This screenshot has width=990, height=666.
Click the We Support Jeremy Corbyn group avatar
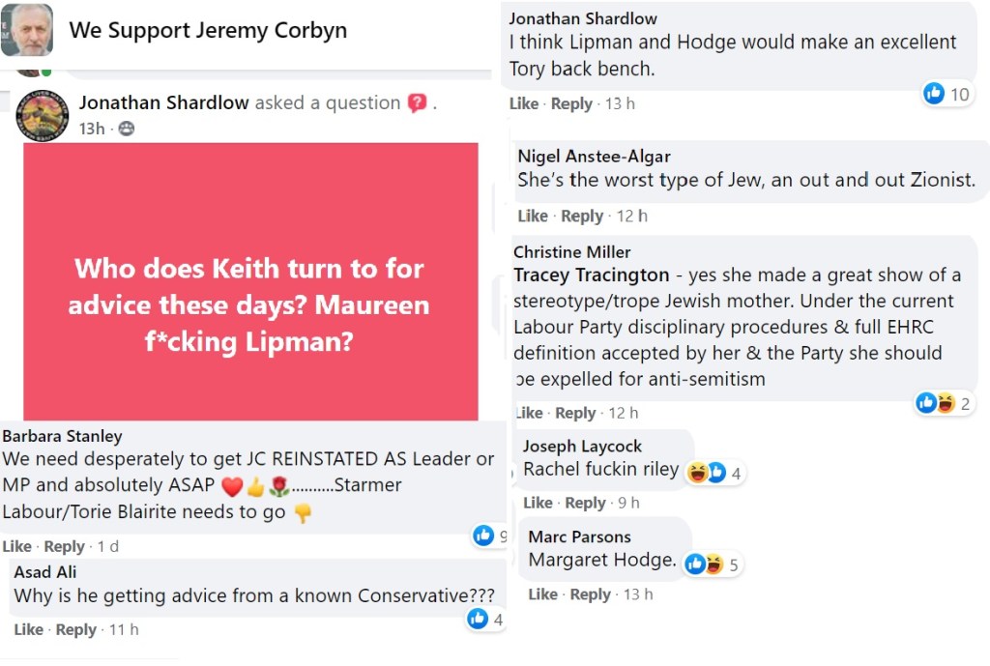tap(27, 31)
